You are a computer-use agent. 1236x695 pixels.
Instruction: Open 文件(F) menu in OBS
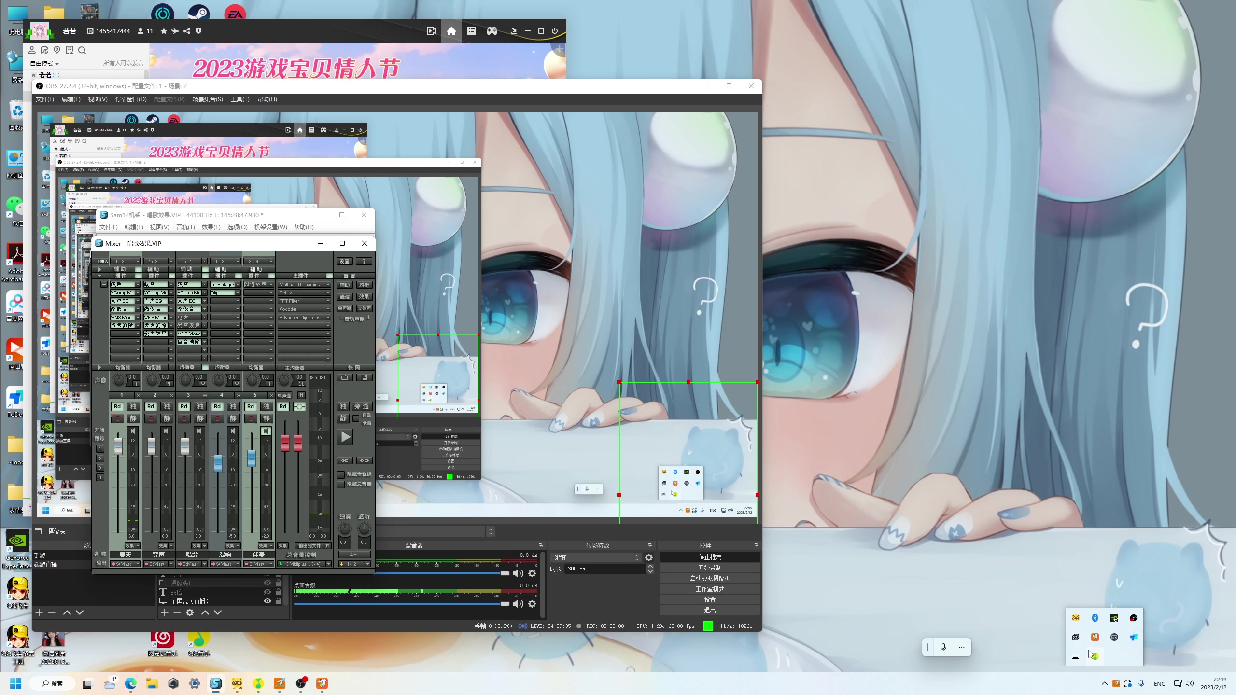click(44, 99)
